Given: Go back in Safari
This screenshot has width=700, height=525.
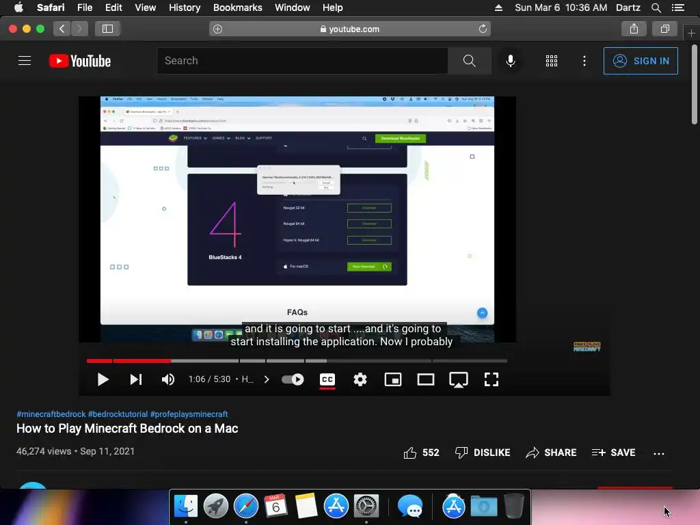Looking at the screenshot, I should click(62, 29).
